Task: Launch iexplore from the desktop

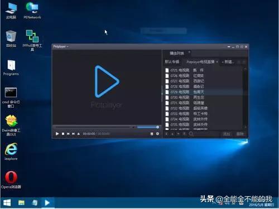Action: pyautogui.click(x=11, y=152)
